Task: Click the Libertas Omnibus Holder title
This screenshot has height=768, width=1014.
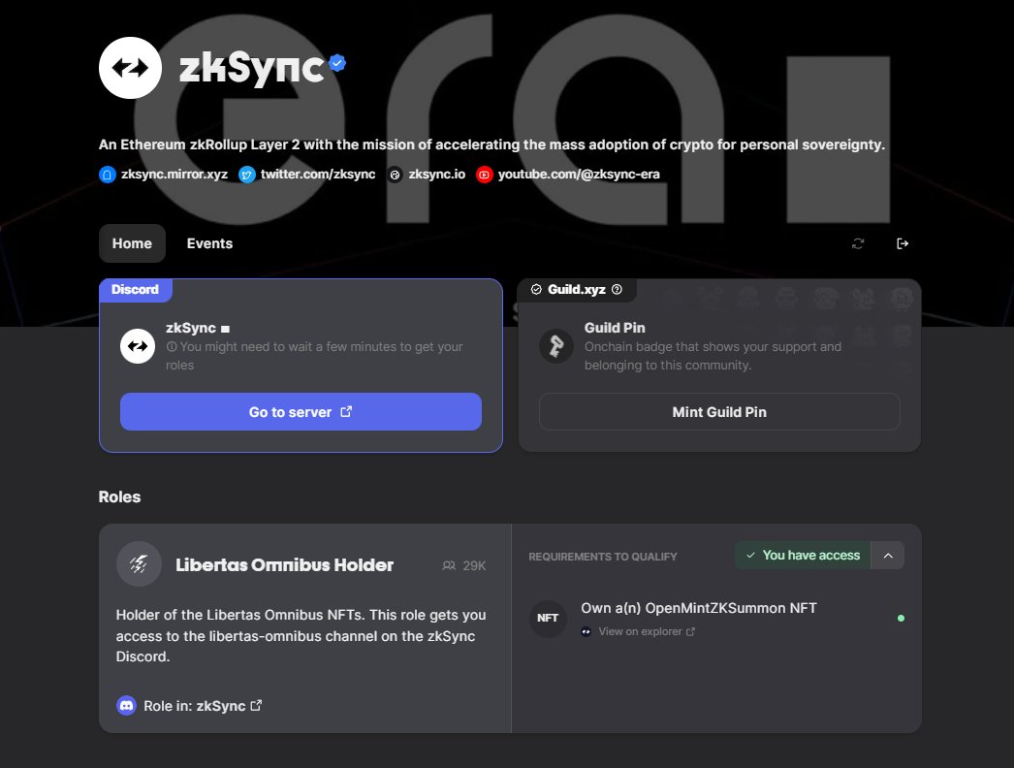Action: 285,564
